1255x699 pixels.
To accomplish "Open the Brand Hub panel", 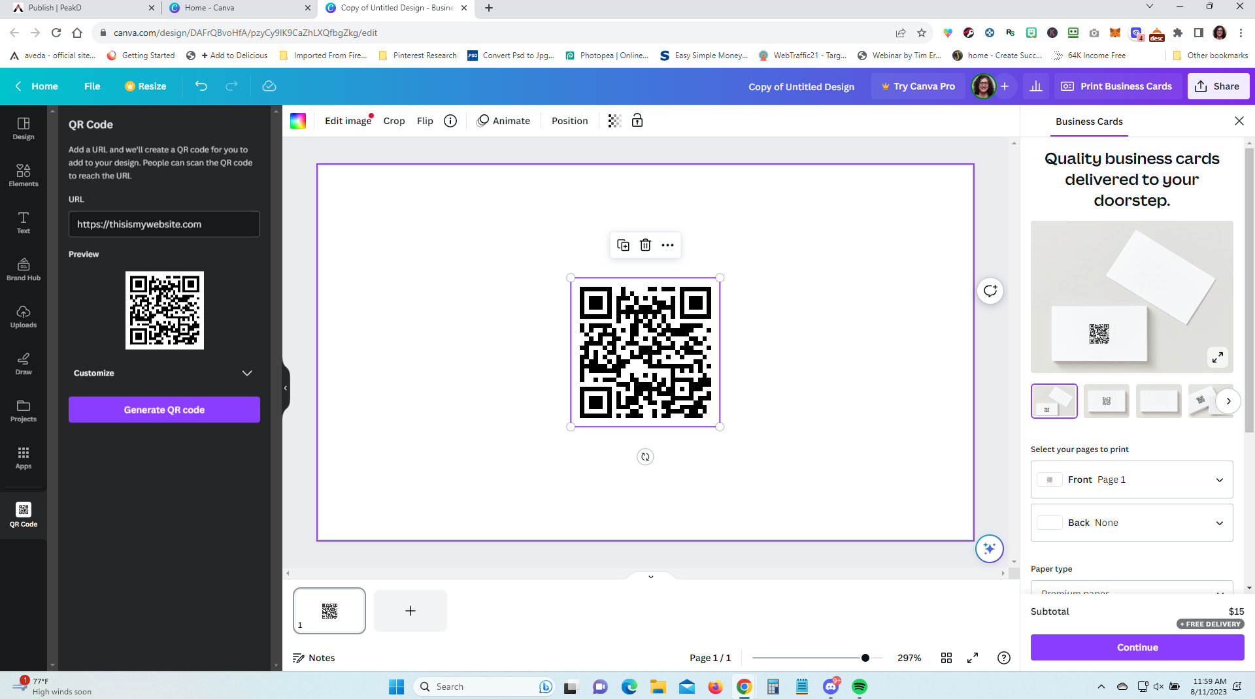I will click(x=24, y=270).
